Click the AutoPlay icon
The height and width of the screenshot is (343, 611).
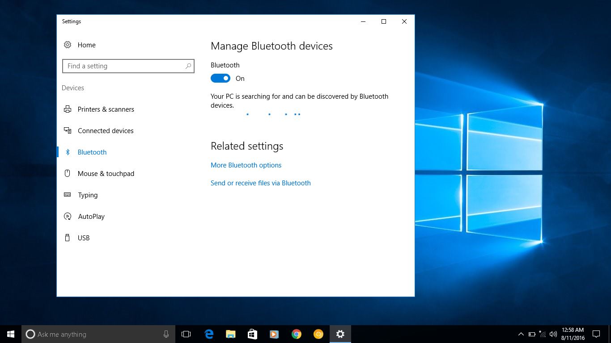click(68, 216)
